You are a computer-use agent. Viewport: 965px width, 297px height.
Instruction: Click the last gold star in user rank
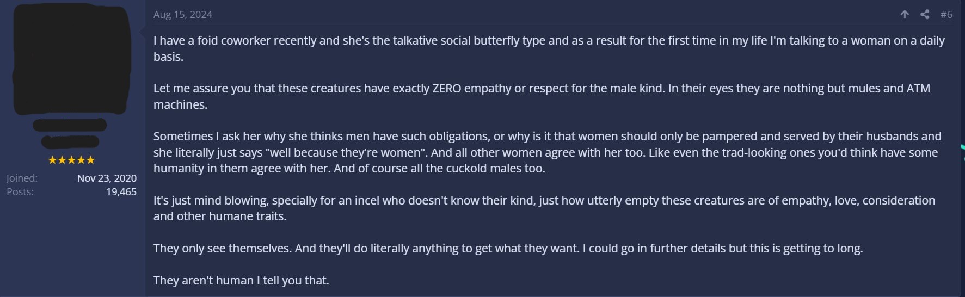(x=90, y=160)
